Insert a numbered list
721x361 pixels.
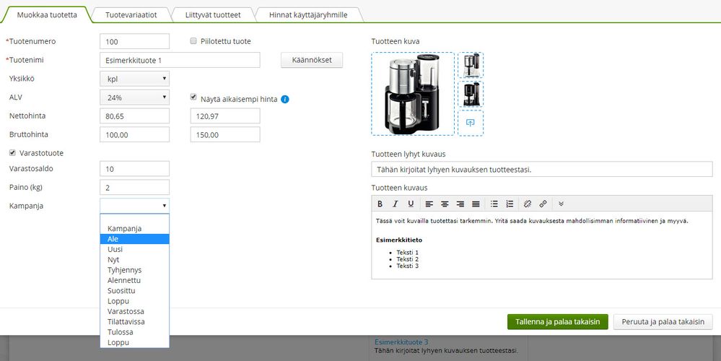[510, 204]
